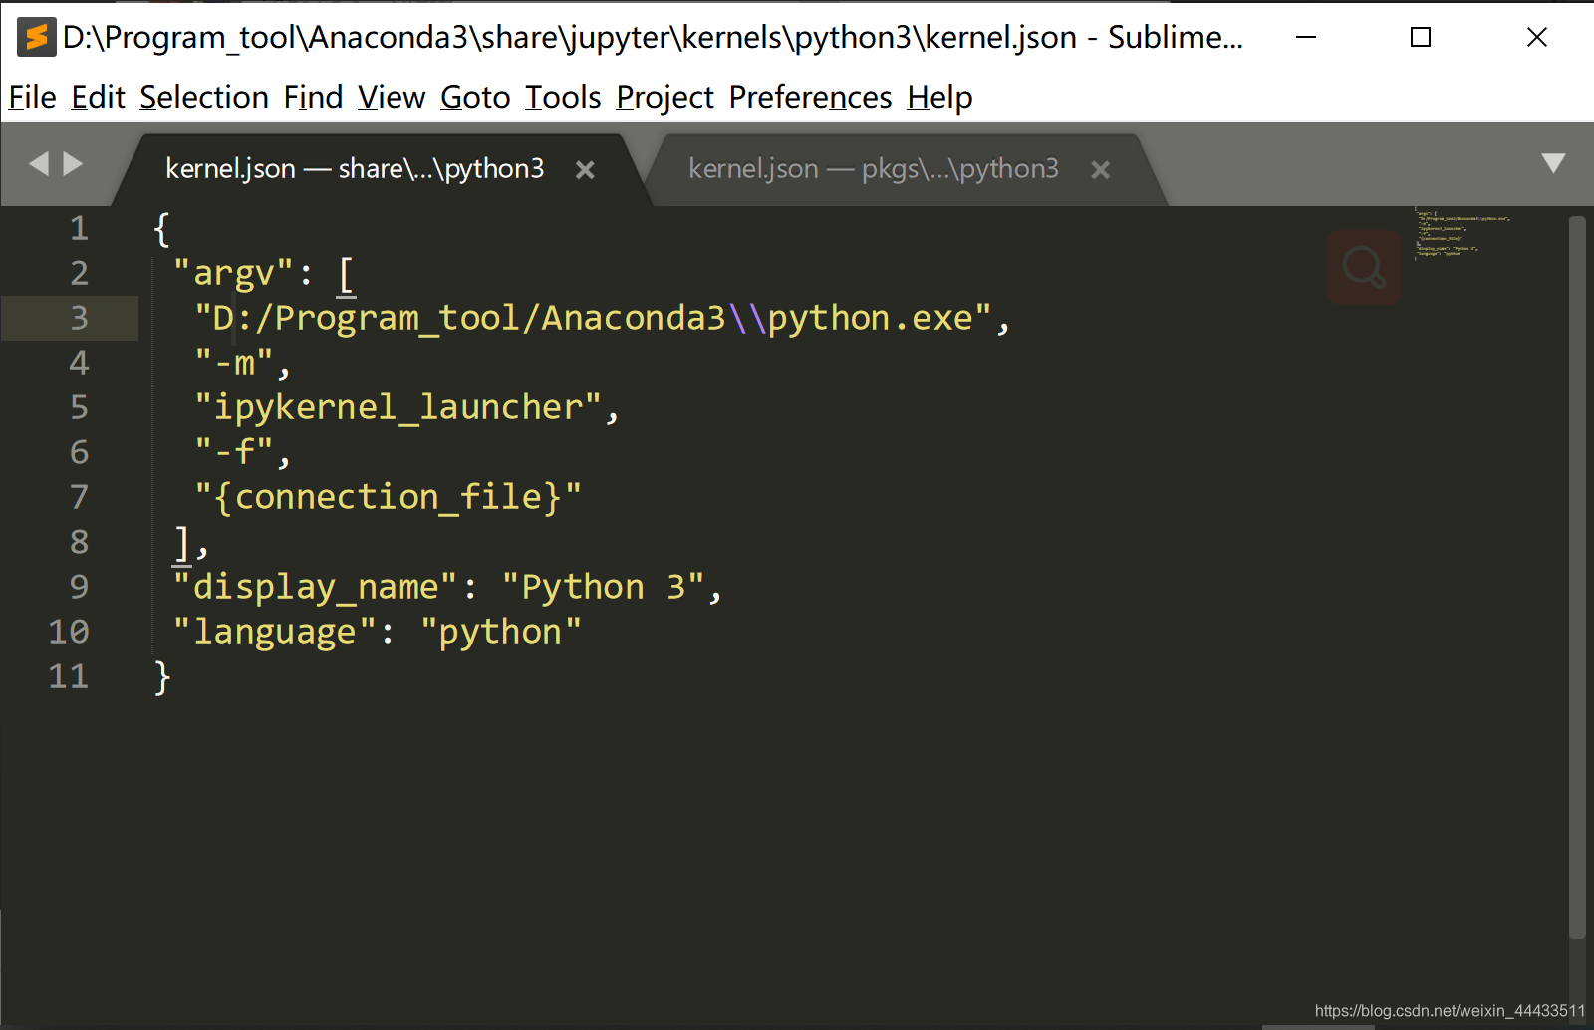The width and height of the screenshot is (1594, 1030).
Task: Open the Find menu
Action: [313, 97]
